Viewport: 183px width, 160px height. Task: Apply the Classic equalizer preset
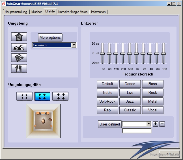(130, 110)
